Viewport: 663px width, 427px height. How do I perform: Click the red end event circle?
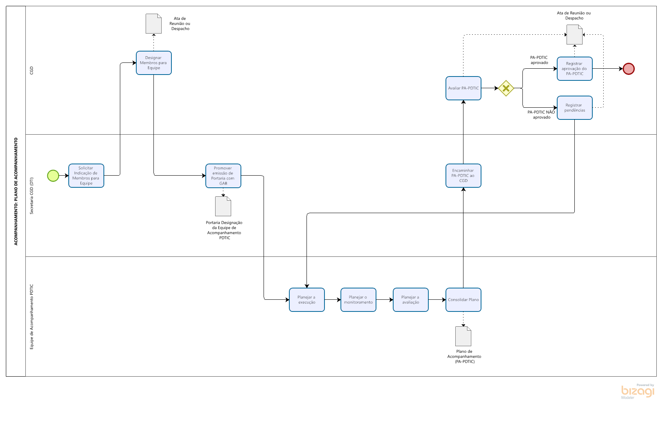point(629,69)
